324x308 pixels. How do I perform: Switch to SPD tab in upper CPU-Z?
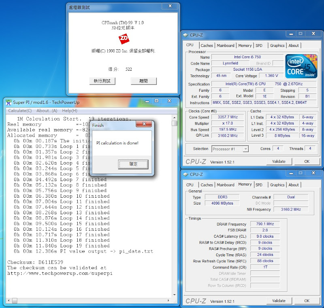(x=259, y=46)
